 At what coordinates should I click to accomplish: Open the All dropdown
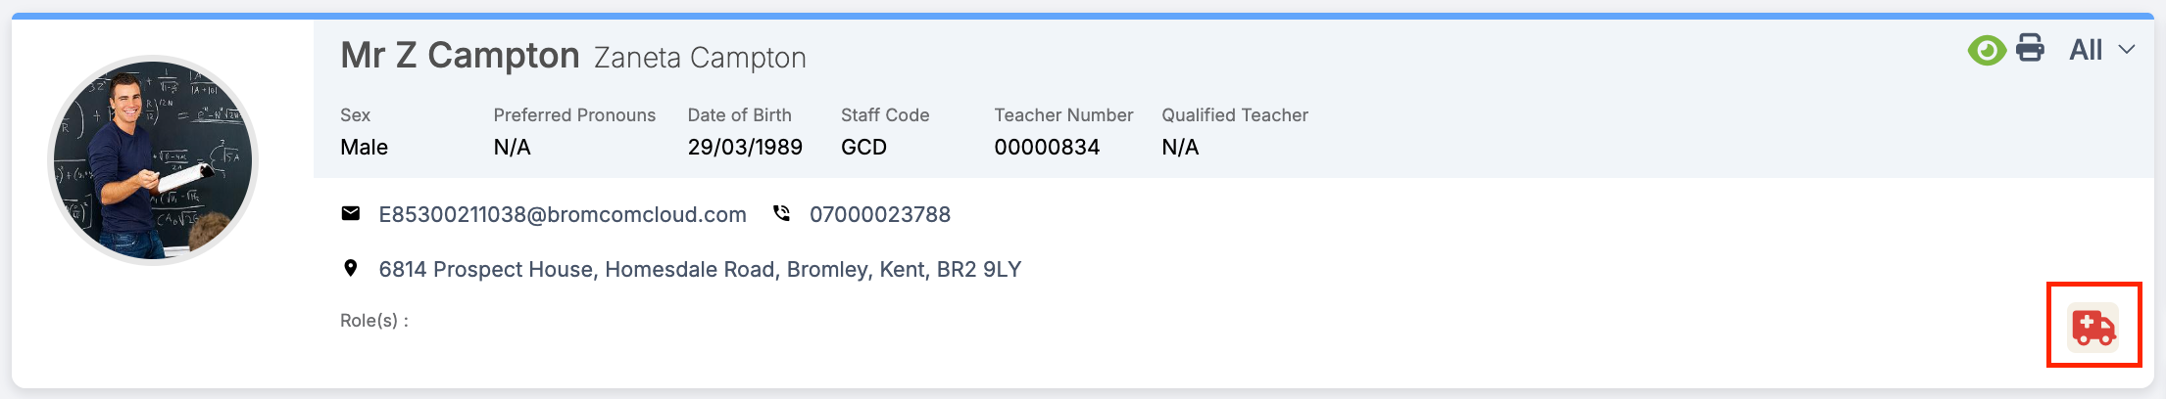tap(2101, 50)
